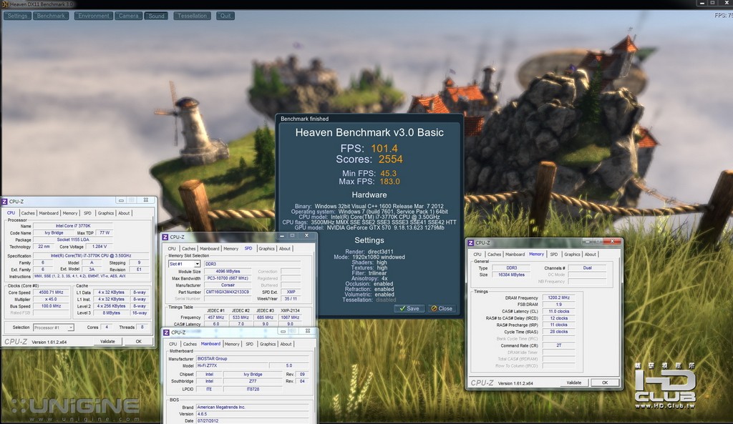
Task: Close the Benchmark finished dialog
Action: coord(442,309)
